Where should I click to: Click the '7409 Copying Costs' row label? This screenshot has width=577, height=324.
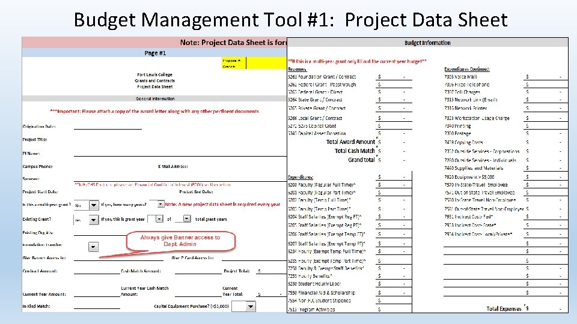[463, 142]
